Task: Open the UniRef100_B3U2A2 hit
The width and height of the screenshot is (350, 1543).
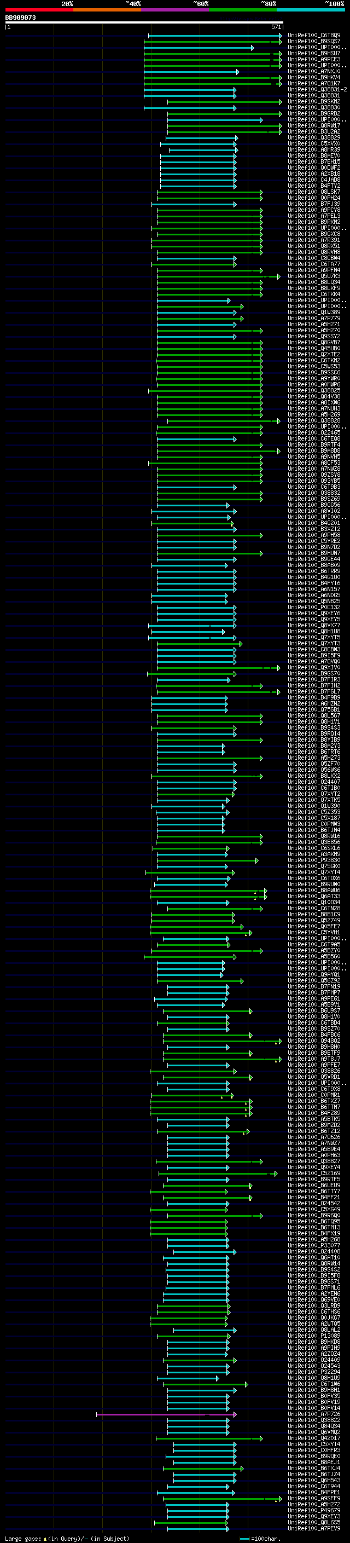Action: click(314, 132)
